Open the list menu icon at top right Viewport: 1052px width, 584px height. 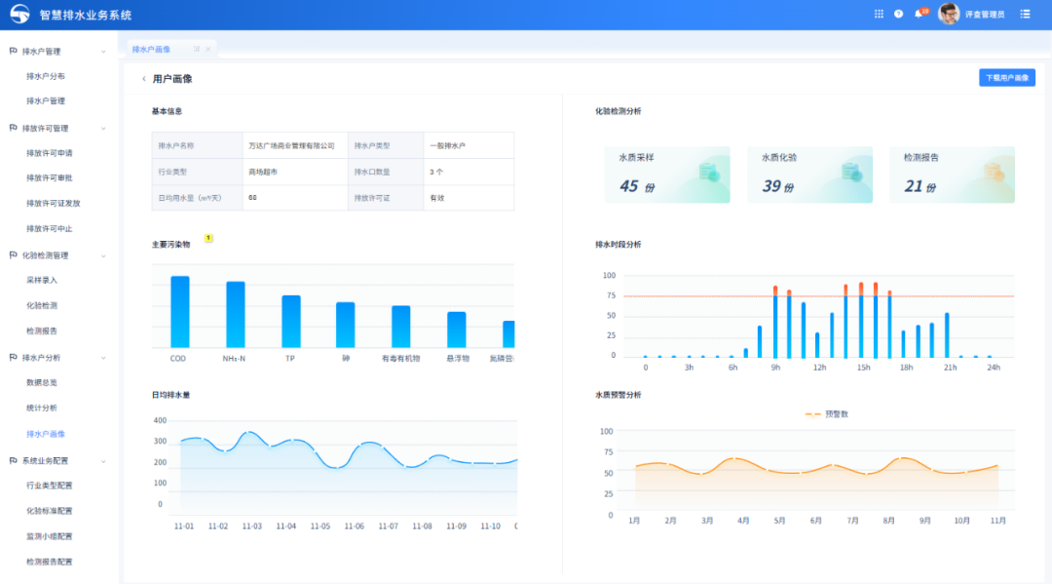tap(1025, 15)
